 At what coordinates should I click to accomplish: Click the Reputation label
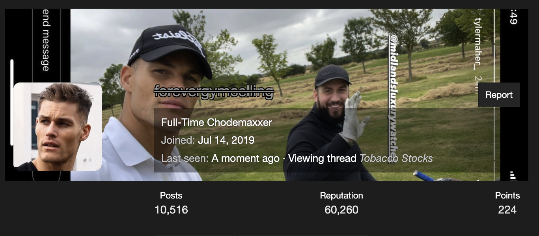[341, 195]
